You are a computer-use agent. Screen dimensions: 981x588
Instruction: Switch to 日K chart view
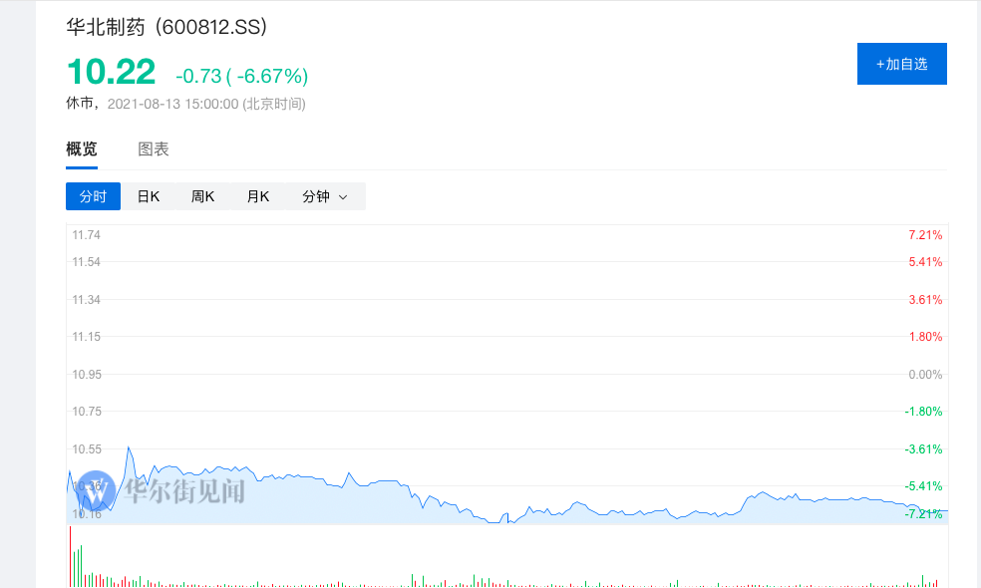click(x=149, y=196)
